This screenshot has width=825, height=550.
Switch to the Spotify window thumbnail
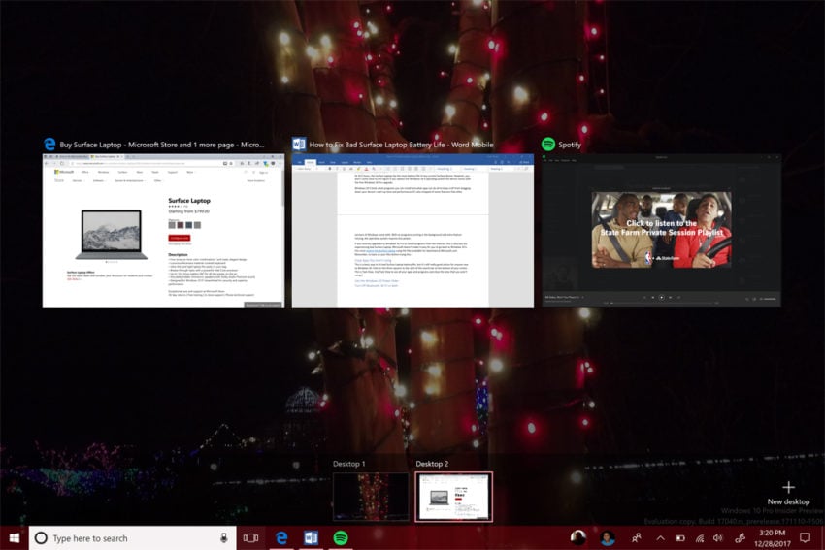pos(661,231)
